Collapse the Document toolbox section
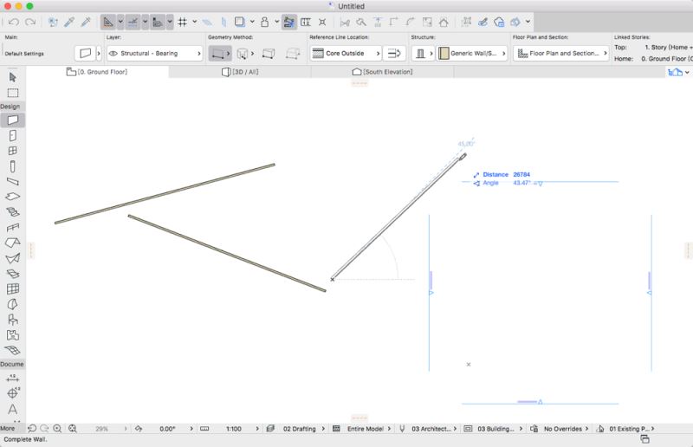 tap(12, 365)
